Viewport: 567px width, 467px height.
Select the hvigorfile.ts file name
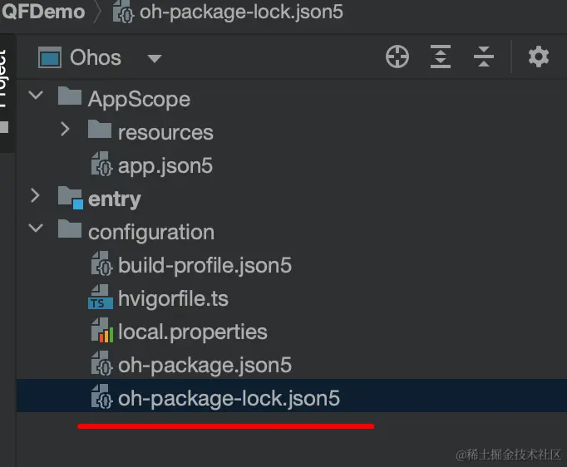coord(173,299)
